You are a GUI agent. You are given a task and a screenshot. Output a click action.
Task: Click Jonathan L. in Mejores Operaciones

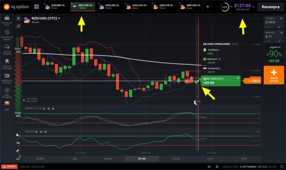214,50
